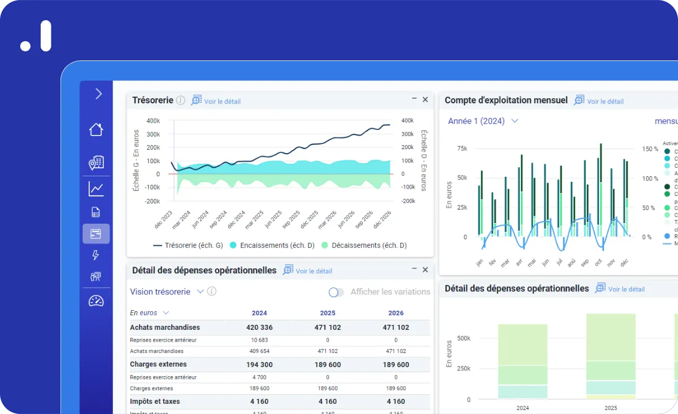Open the En euros unit dropdown
678x414 pixels.
coord(149,313)
